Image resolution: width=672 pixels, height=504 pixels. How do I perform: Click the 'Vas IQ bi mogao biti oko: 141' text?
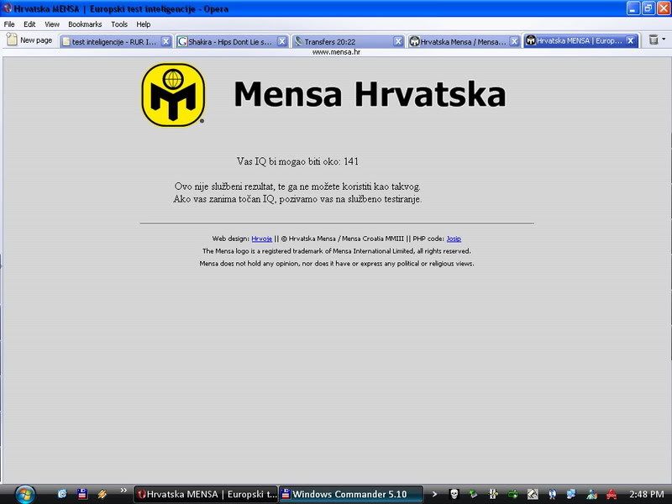(297, 161)
